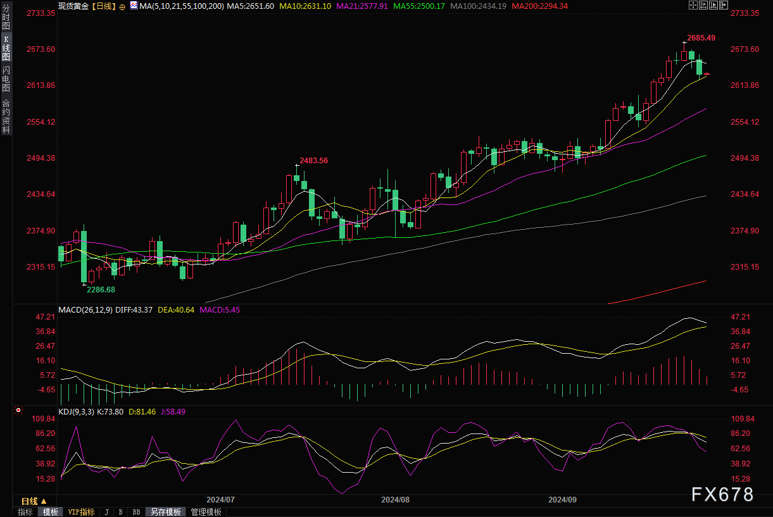This screenshot has width=773, height=517.
Task: Click the FX678 watermark logo
Action: (x=722, y=494)
